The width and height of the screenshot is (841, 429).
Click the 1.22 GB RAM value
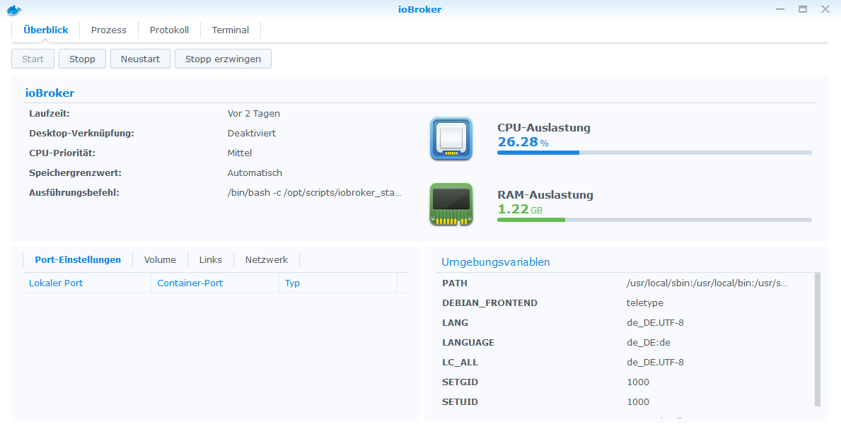tap(520, 209)
